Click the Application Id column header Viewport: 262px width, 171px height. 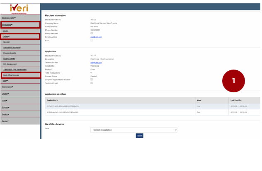(53, 100)
